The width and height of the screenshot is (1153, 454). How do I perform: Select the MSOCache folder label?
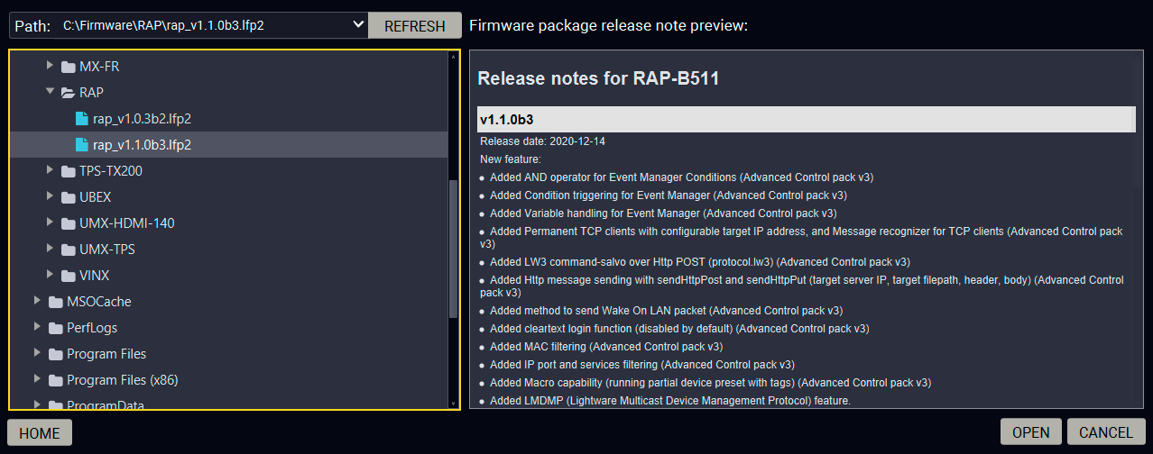[x=99, y=302]
